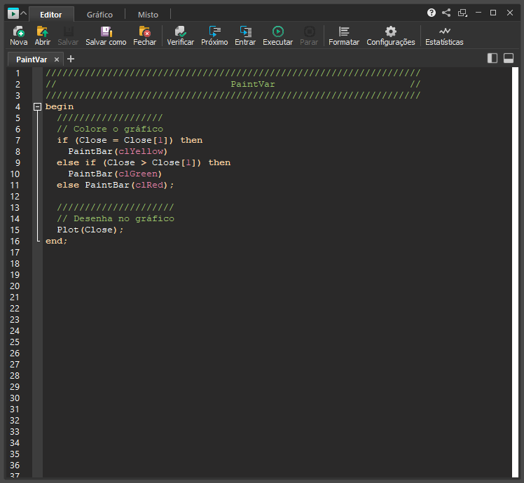Open Estatísticas panel
This screenshot has height=483, width=524.
pyautogui.click(x=444, y=31)
